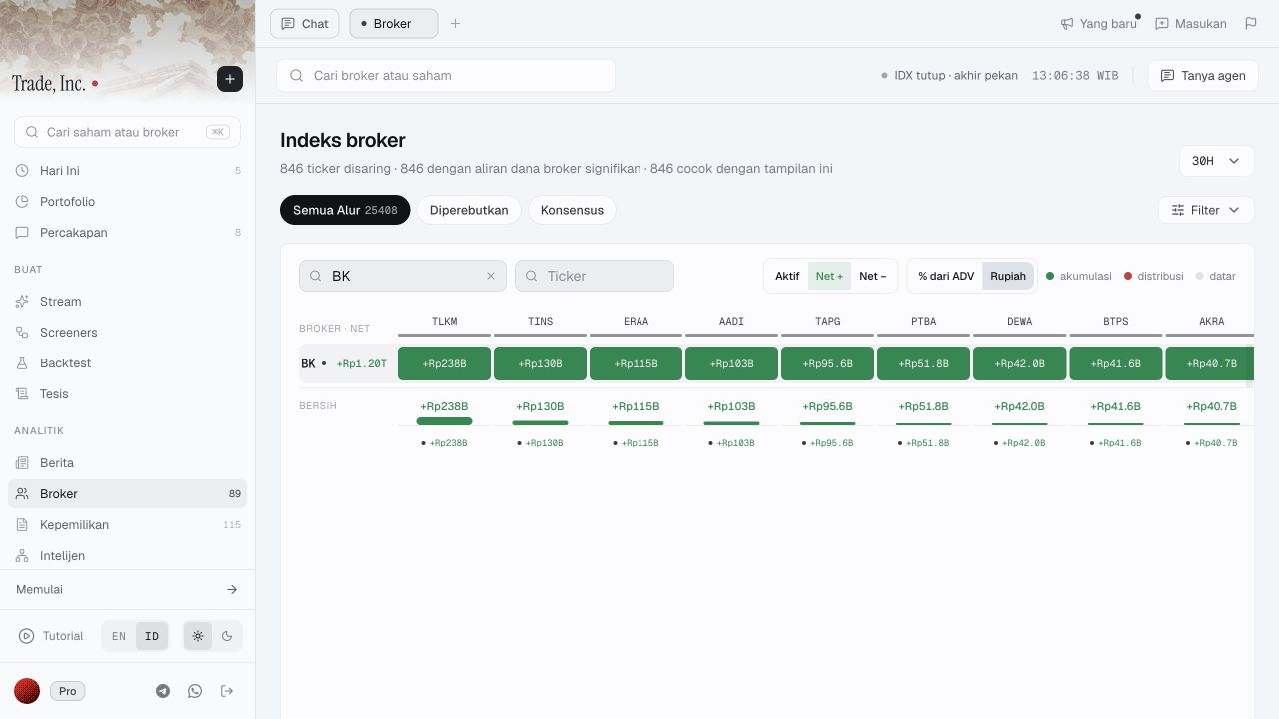Viewport: 1279px width, 719px height.
Task: Switch to dark theme moon icon
Action: coord(227,636)
